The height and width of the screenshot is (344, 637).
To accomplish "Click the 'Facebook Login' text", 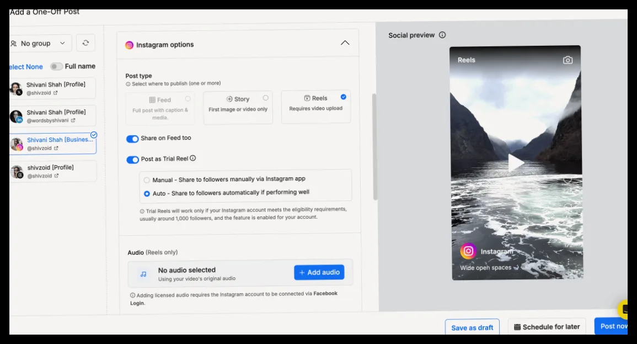I will [234, 298].
